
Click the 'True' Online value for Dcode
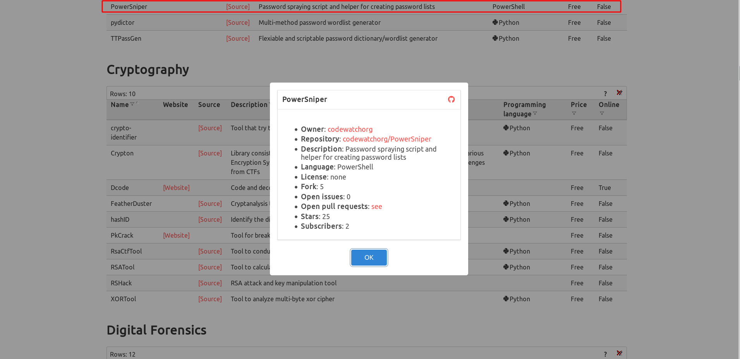pyautogui.click(x=604, y=188)
